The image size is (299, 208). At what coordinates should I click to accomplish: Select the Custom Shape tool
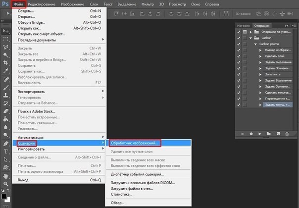[x=6, y=167]
